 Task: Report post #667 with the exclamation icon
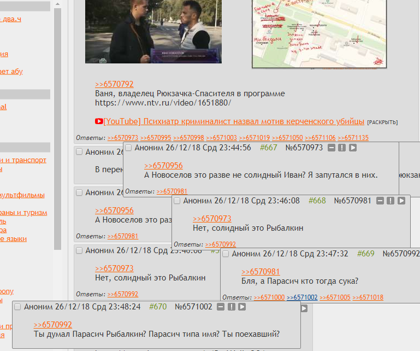[342, 148]
